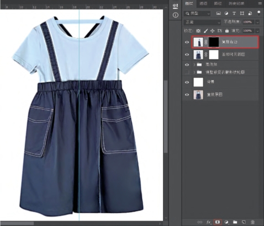Image resolution: width=264 pixels, height=226 pixels.
Task: Click the layer filter on/off toggle switch
Action: [259, 13]
